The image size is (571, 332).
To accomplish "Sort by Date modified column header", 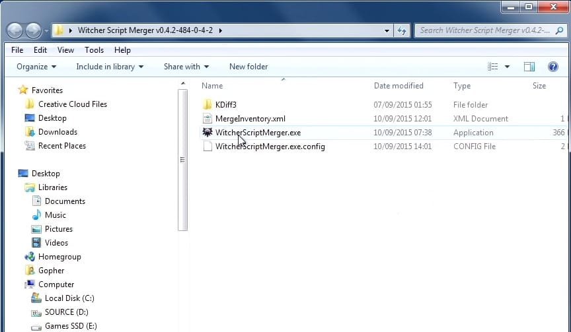I will tap(399, 86).
